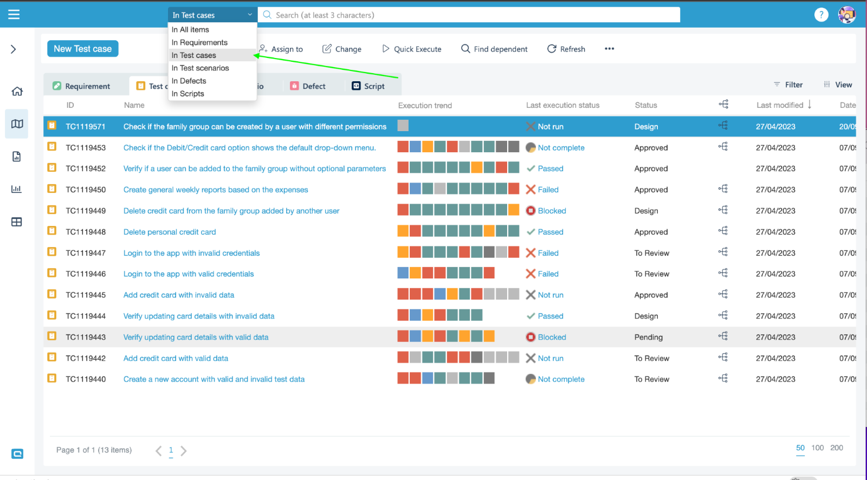Open the reports bar chart sidebar icon
867x480 pixels.
(17, 189)
